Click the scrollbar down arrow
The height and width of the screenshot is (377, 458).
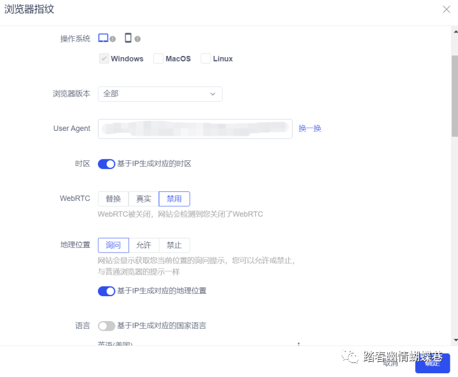455,340
